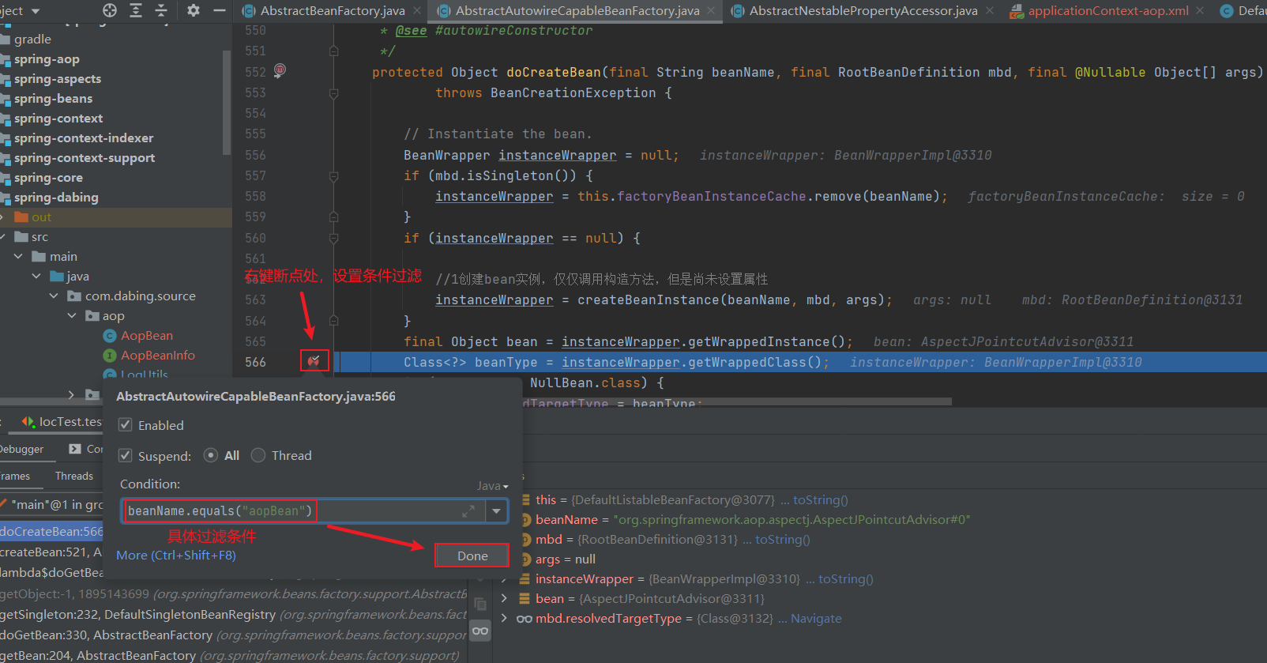Viewport: 1267px width, 663px height.
Task: Click toString() link on instanceWrapper variable
Action: point(846,579)
